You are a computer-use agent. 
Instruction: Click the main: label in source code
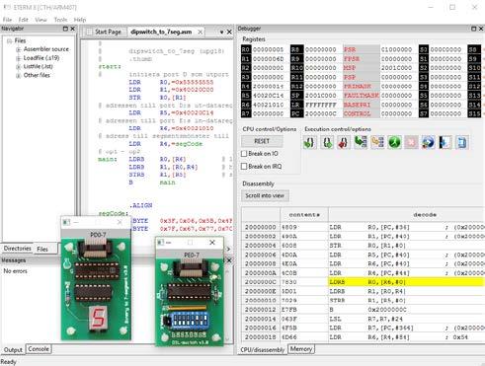[108, 159]
